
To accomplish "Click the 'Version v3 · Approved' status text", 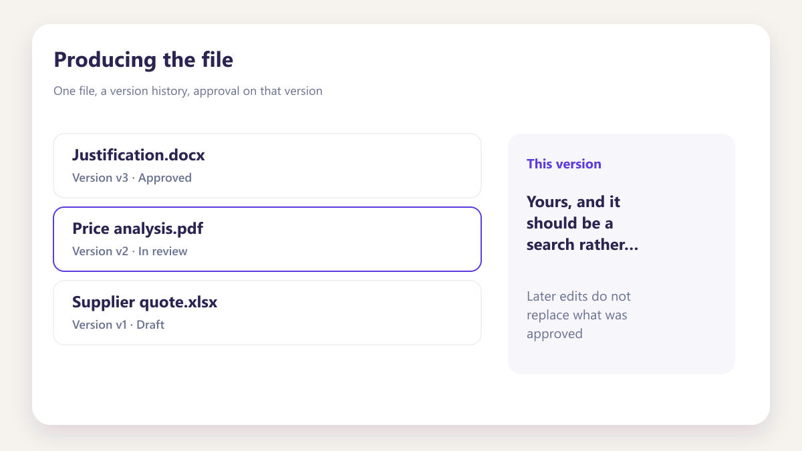I will [132, 178].
